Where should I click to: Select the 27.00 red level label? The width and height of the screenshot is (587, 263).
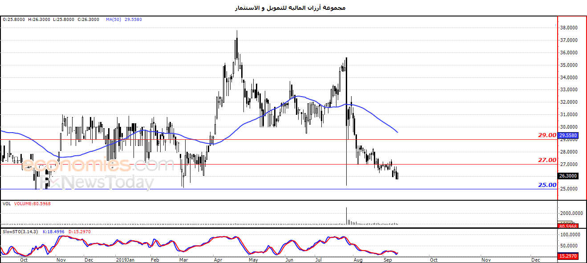coord(547,160)
